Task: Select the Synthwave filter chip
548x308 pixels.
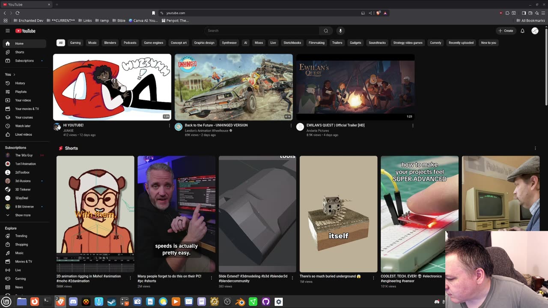Action: point(229,43)
